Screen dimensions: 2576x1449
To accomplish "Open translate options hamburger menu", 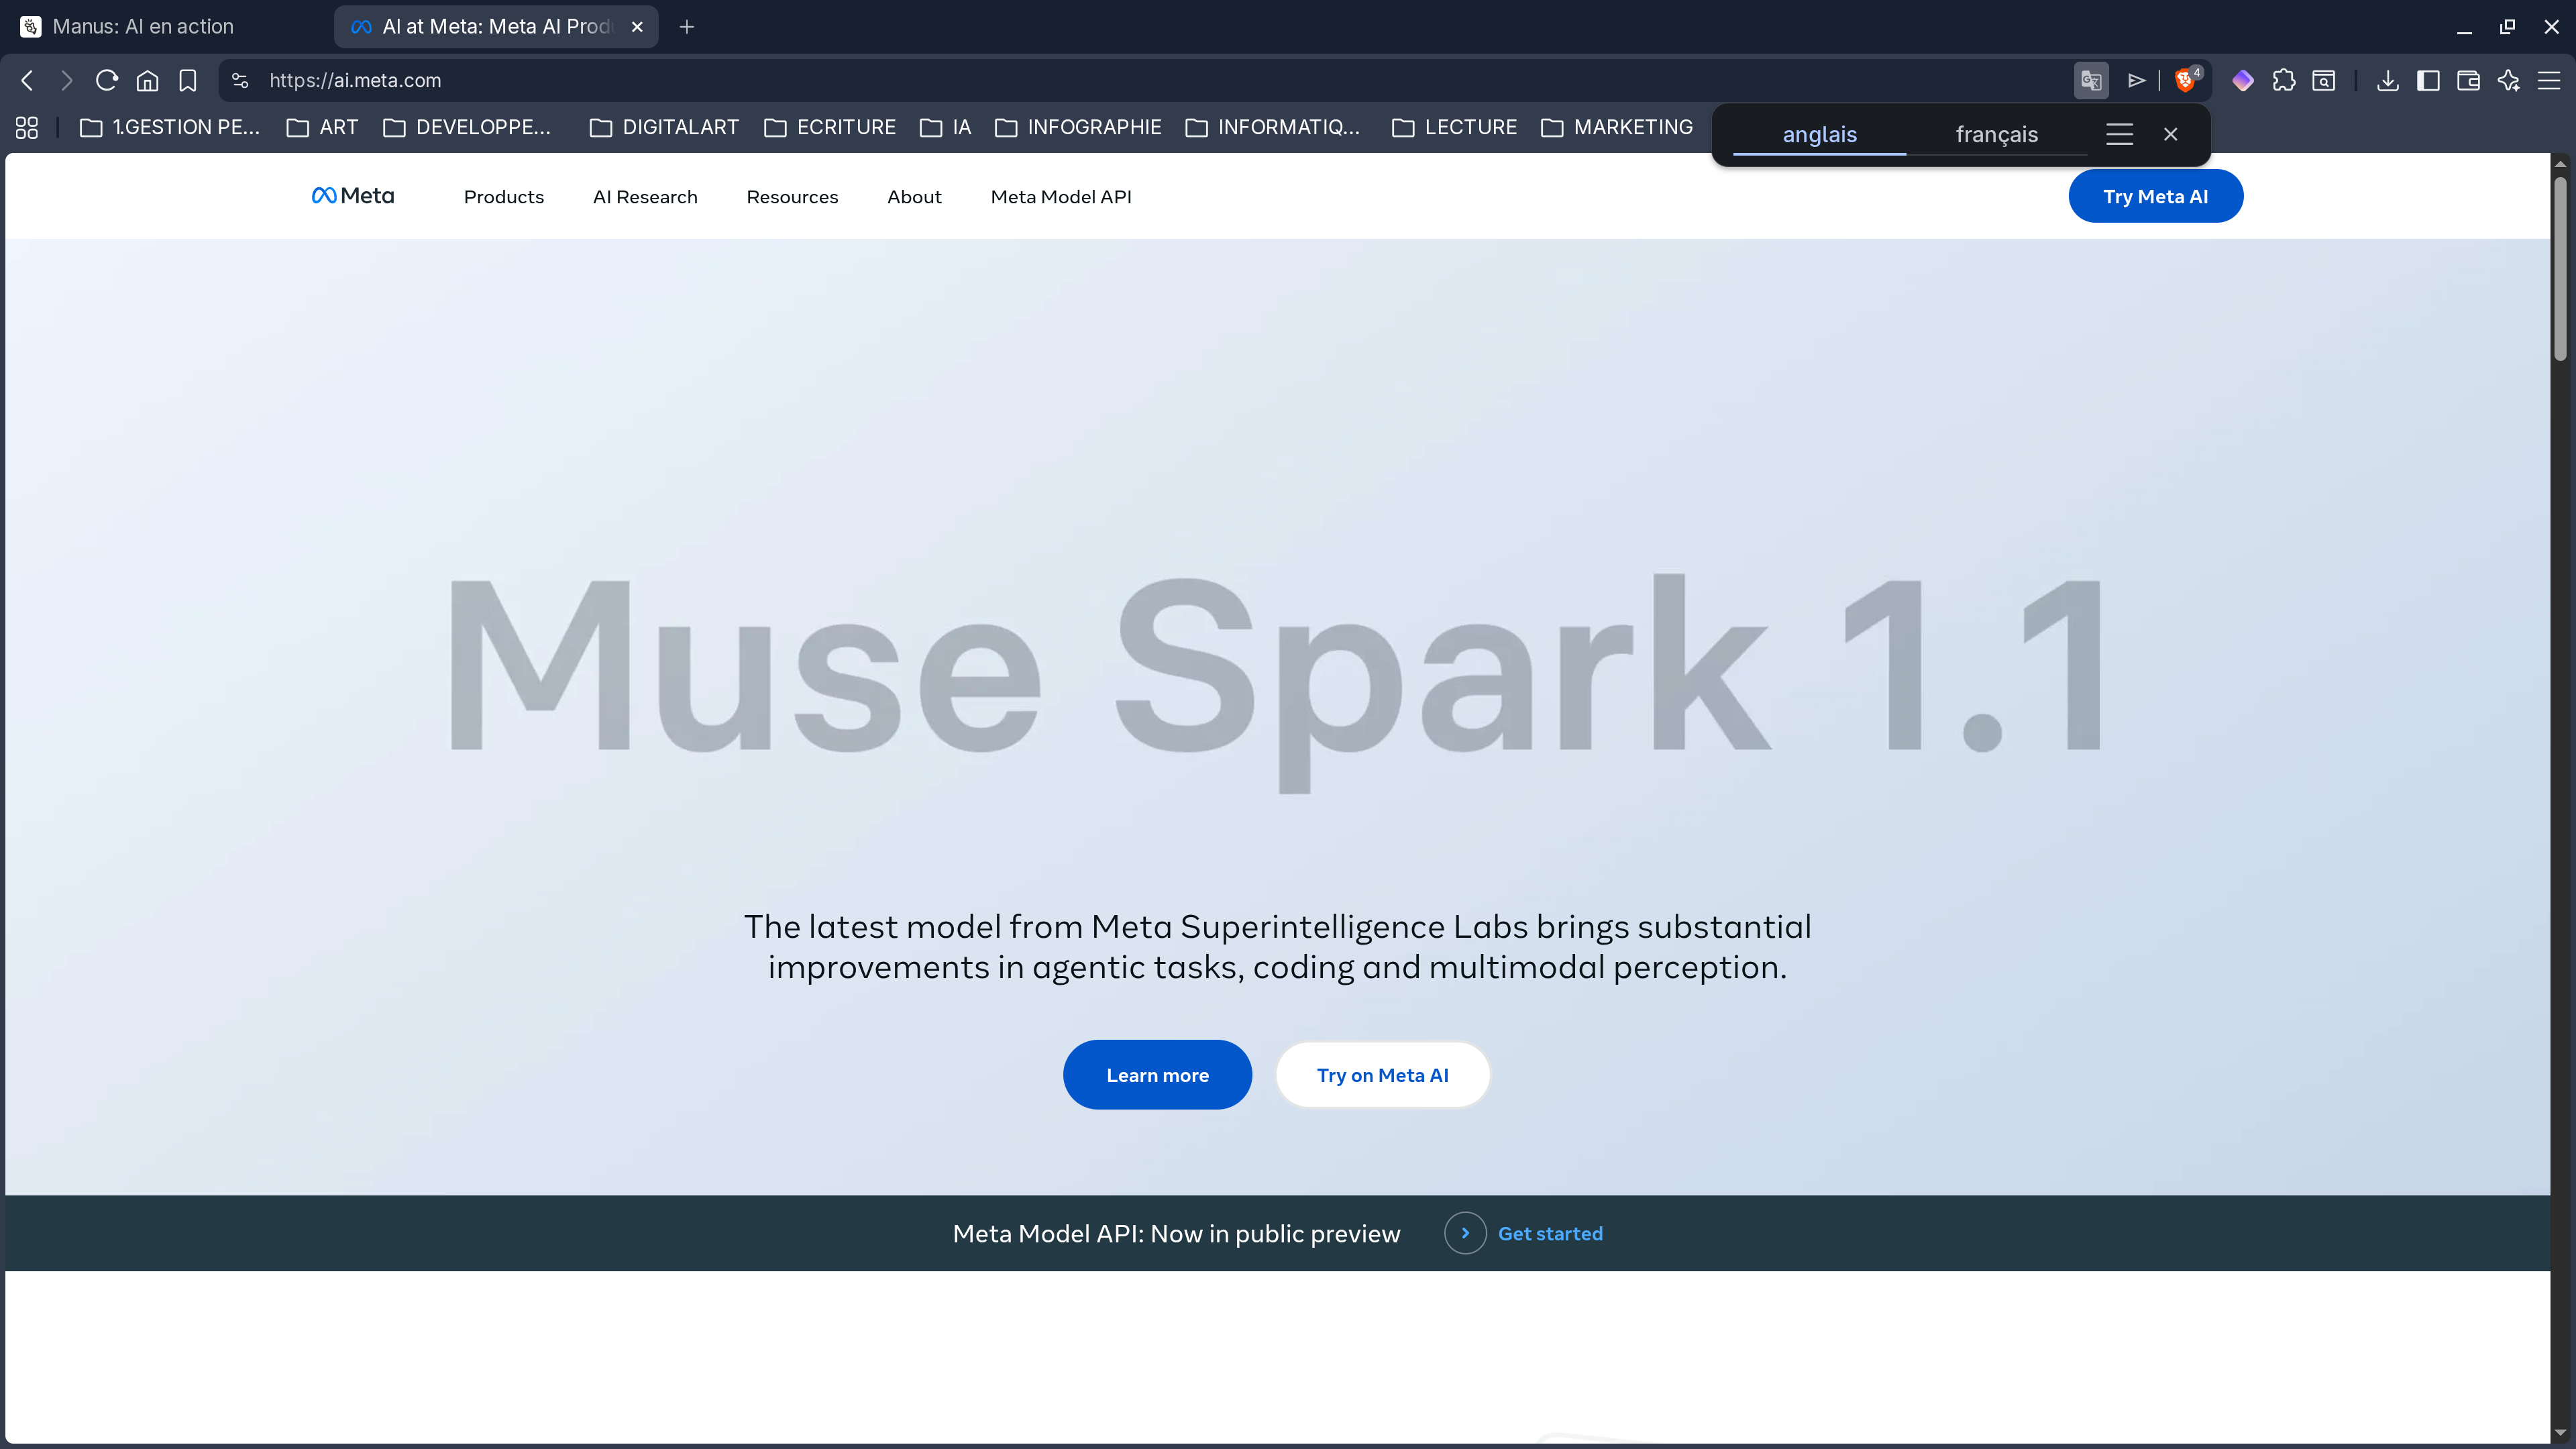I will point(2119,134).
